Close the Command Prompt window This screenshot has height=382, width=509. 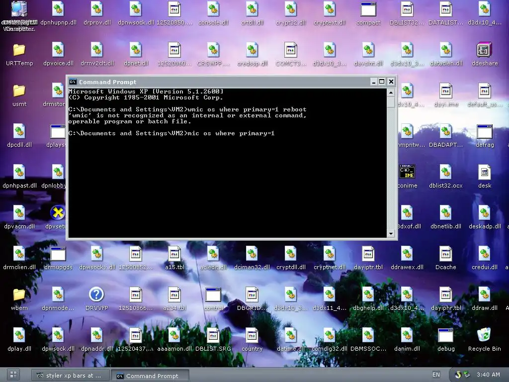pyautogui.click(x=391, y=82)
